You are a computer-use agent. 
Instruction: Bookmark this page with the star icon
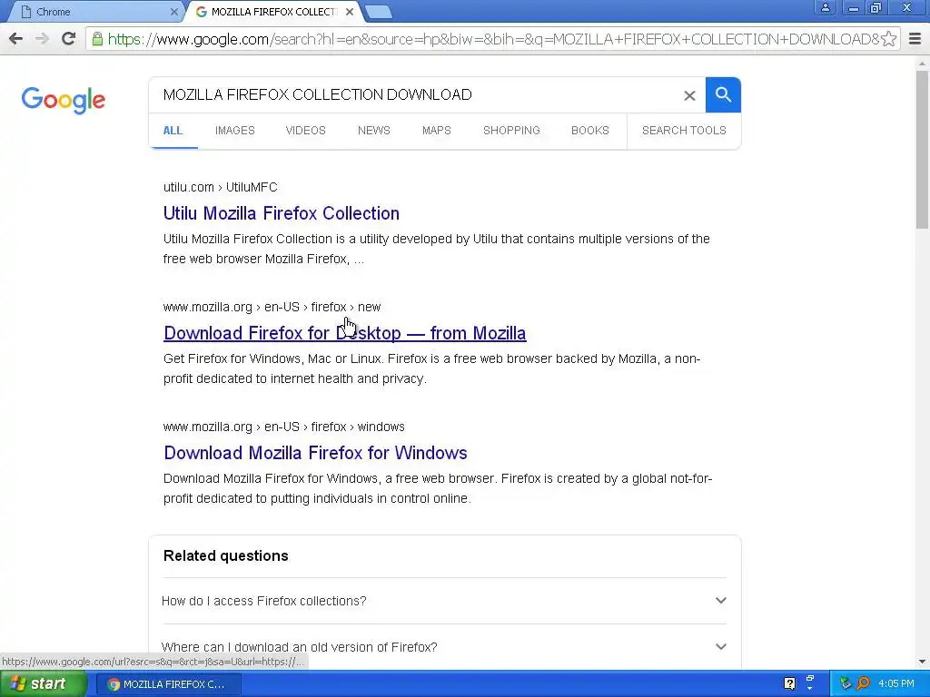[888, 39]
